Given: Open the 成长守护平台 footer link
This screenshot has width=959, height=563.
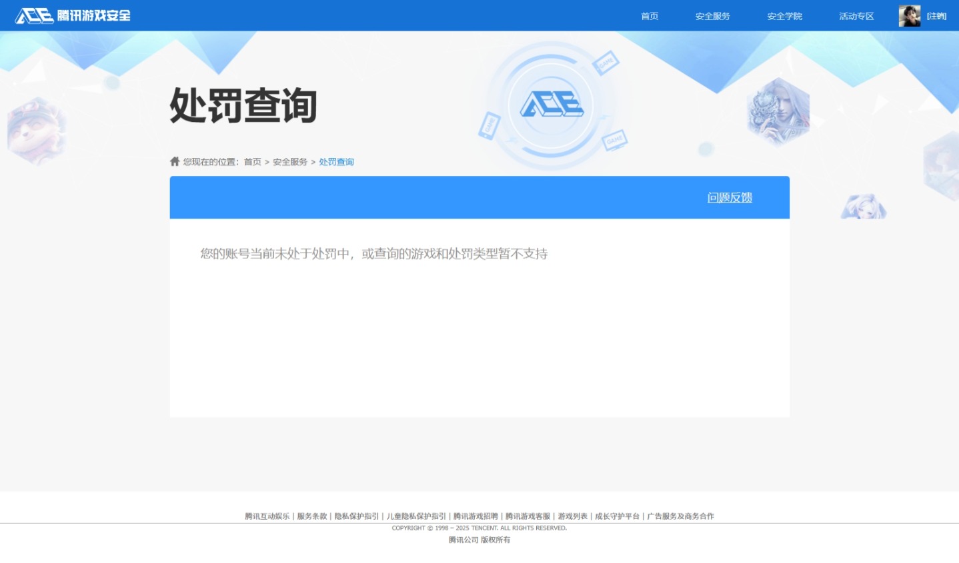Looking at the screenshot, I should (617, 516).
